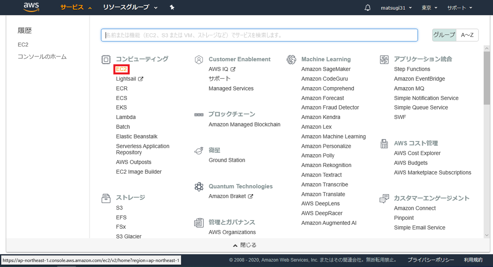Open ECR service
The height and width of the screenshot is (267, 493).
[122, 88]
